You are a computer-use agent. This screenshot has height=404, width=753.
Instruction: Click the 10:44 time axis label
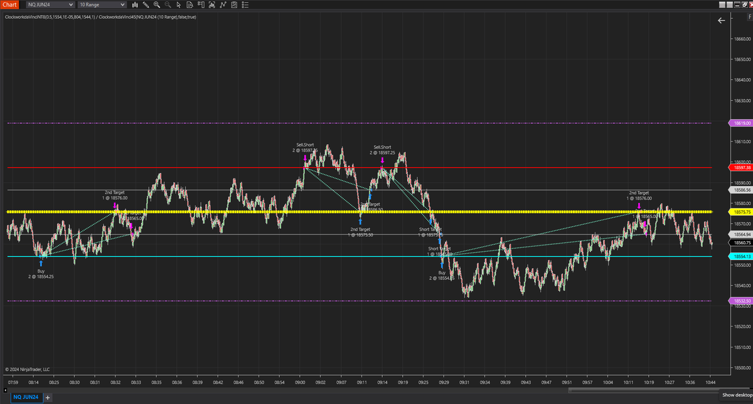point(710,381)
